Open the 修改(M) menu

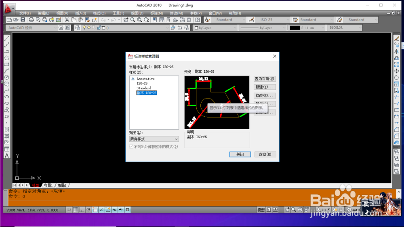point(177,13)
